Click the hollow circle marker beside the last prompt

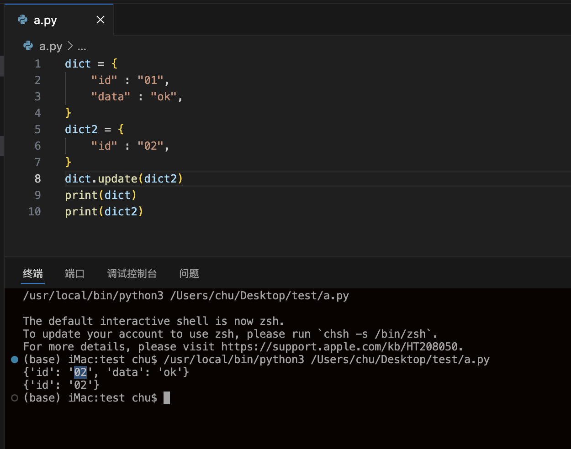coord(15,398)
